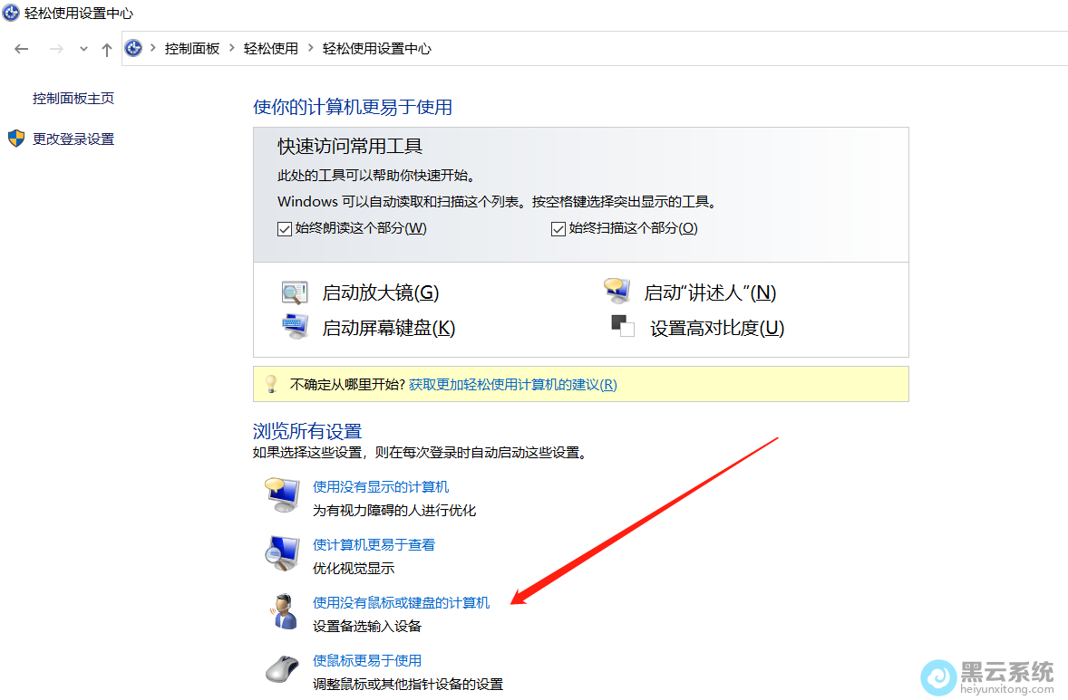Click the Narrator icon next to 启动"讲述人"
This screenshot has height=700, width=1068.
617,291
